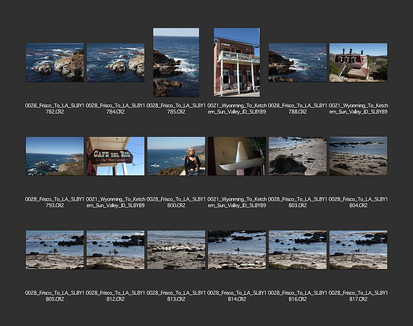Pick the rocky shoreline thumbnail 788.CR2
The image size is (413, 326).
(x=297, y=62)
